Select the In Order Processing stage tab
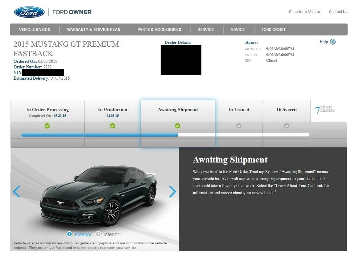This screenshot has width=355, height=258. pos(47,111)
